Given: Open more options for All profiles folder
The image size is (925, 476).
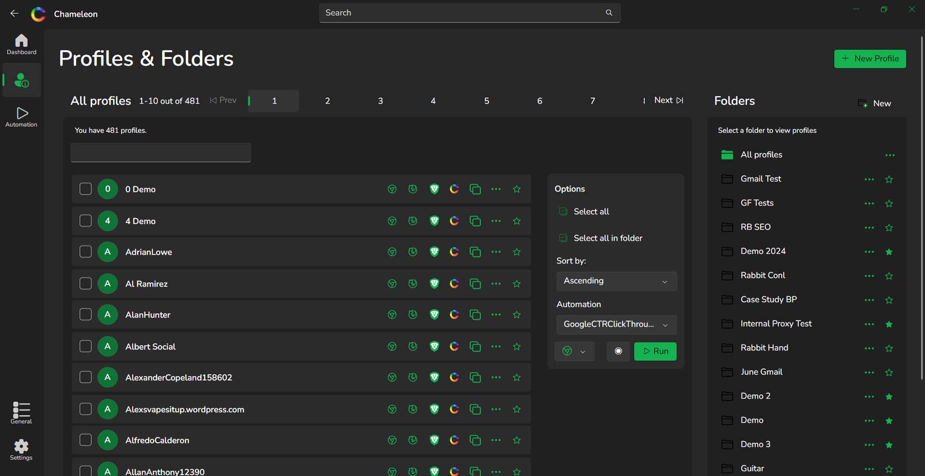Looking at the screenshot, I should [890, 155].
